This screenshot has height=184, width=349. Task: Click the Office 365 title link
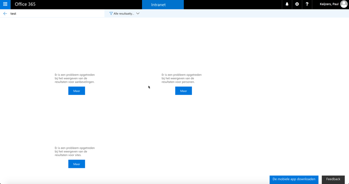pyautogui.click(x=25, y=4)
